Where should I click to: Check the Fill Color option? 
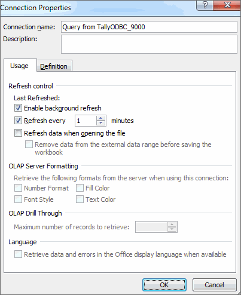point(80,188)
